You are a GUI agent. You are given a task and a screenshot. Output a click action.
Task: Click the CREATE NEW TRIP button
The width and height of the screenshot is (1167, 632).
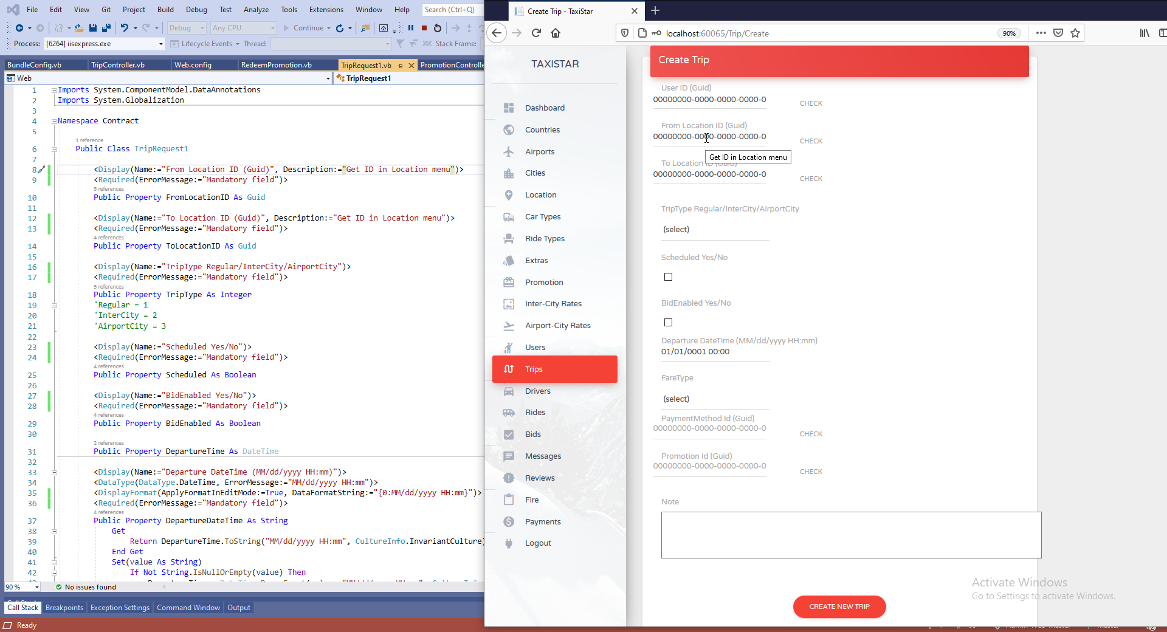839,606
